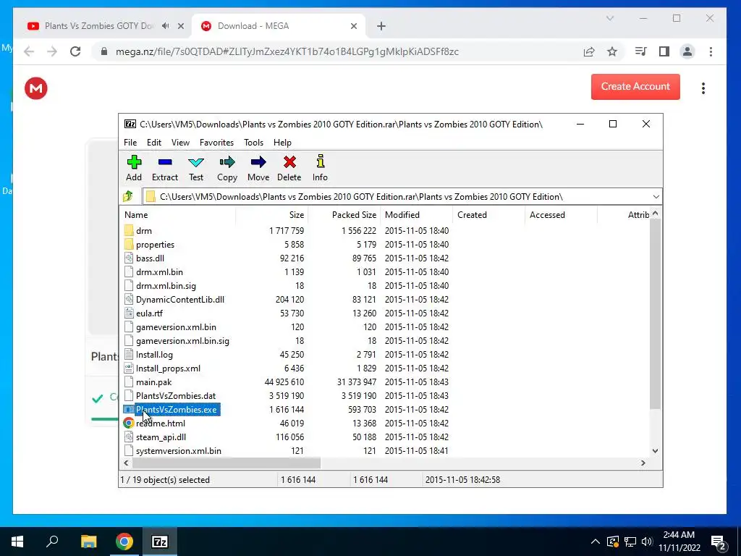This screenshot has height=556, width=741.
Task: Click the volume speaker tray icon
Action: [x=646, y=542]
